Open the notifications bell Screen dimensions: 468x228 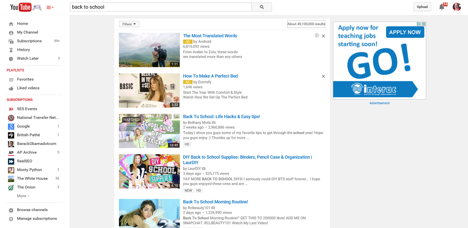442,7
